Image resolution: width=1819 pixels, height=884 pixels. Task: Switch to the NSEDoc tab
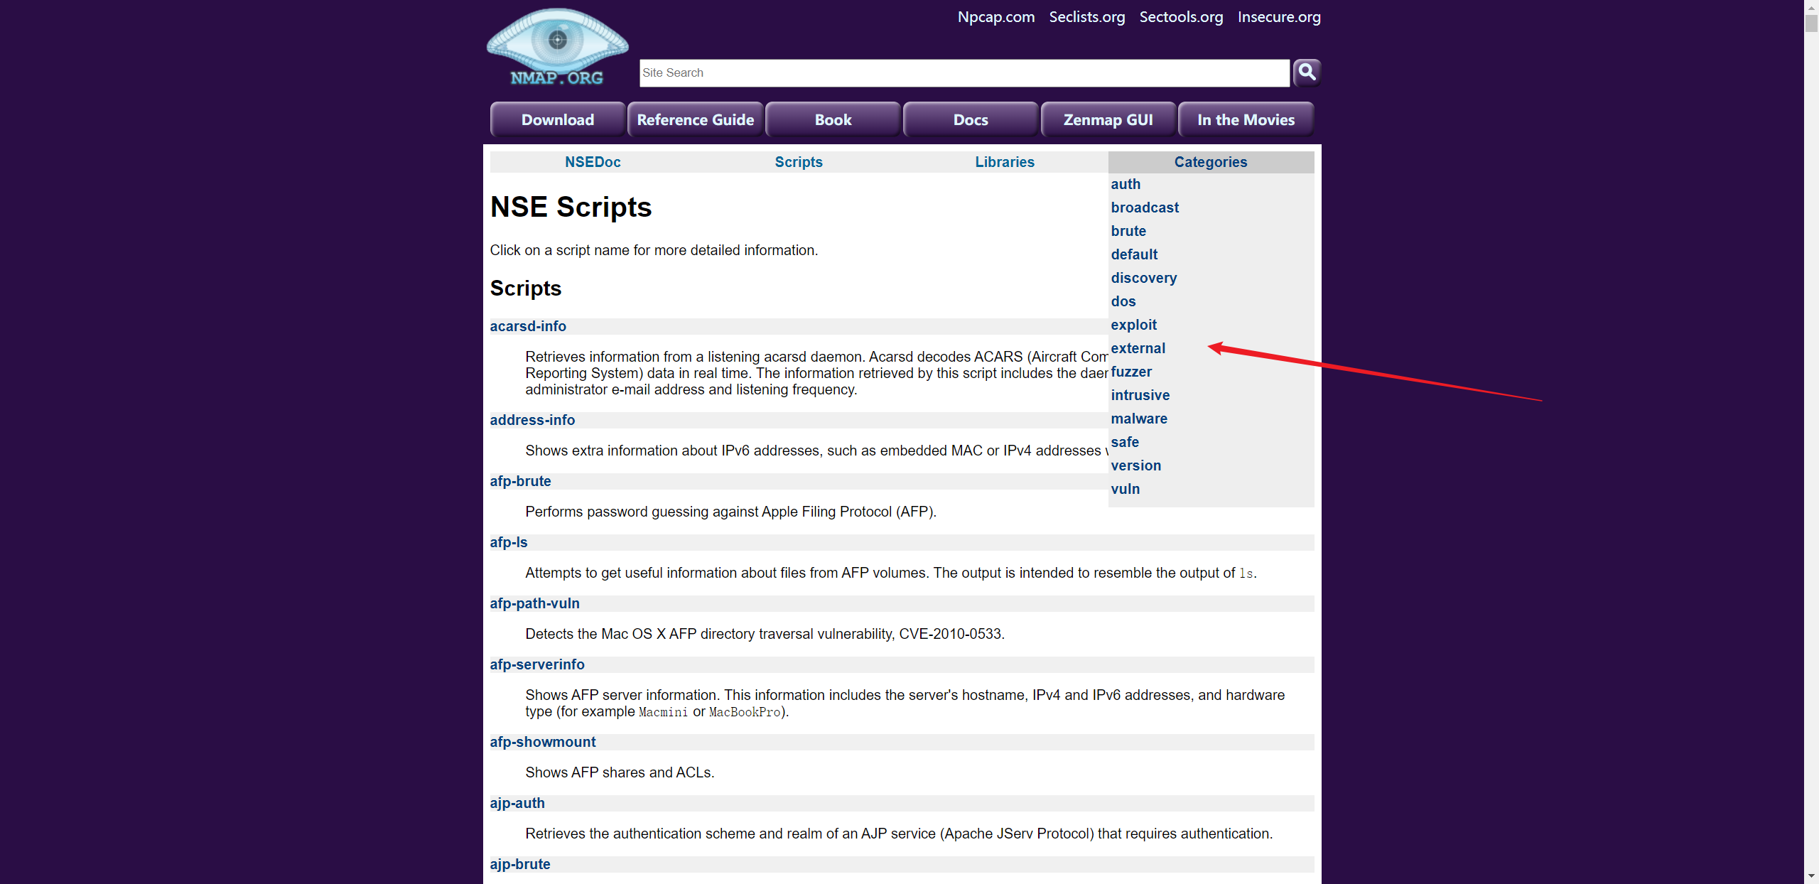click(593, 162)
